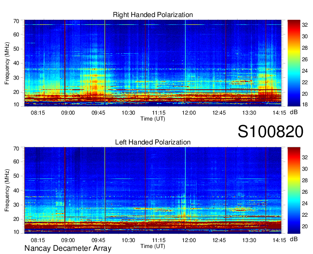Click the 08:15 tick label on the top plot
This screenshot has height=254, width=313.
point(38,113)
